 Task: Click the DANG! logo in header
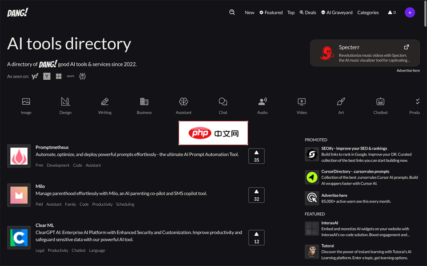[18, 12]
